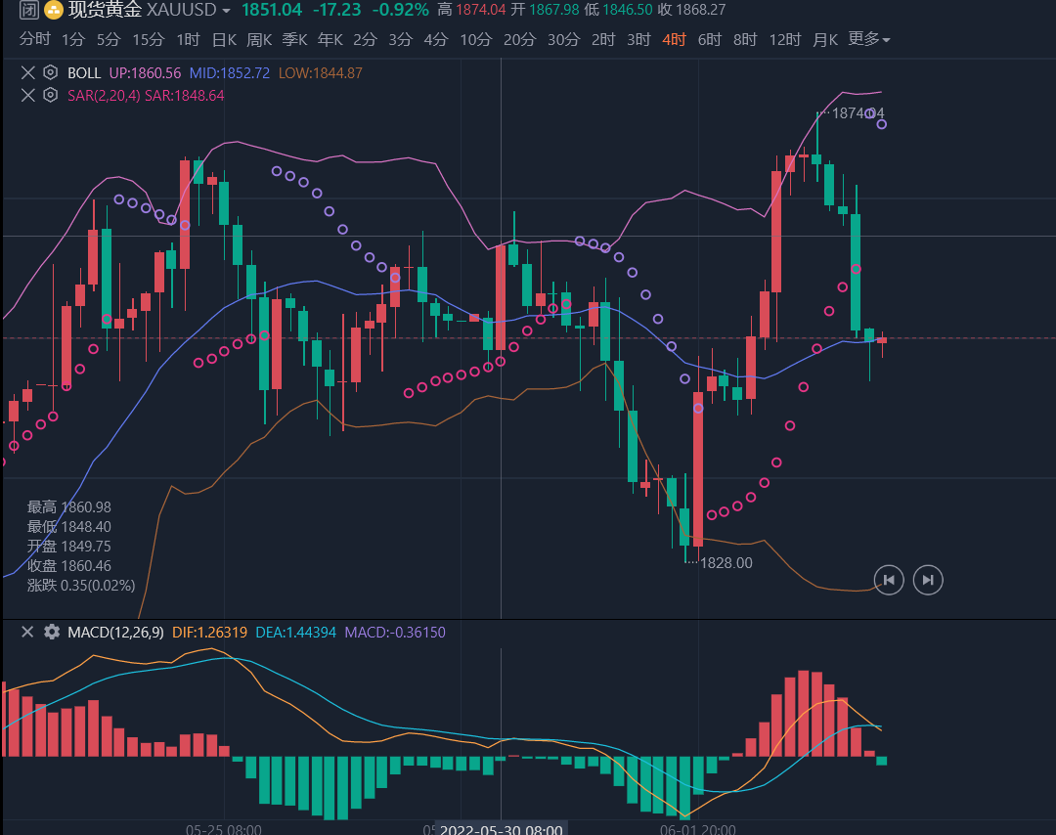Click the 收盘 1860.46 tooltip row

[x=68, y=566]
